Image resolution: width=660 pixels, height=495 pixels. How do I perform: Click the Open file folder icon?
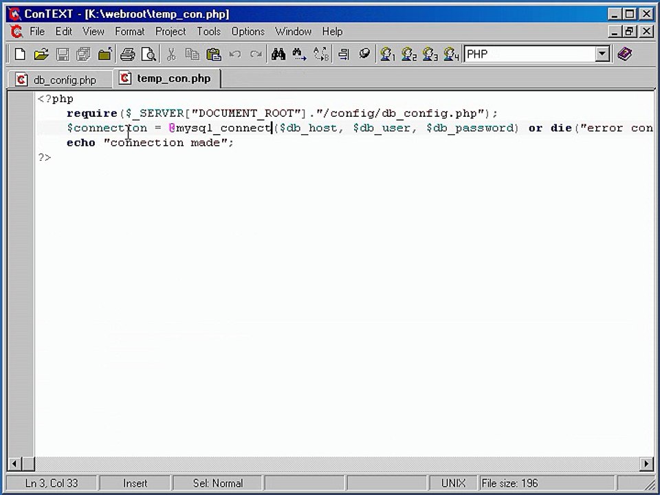point(41,54)
